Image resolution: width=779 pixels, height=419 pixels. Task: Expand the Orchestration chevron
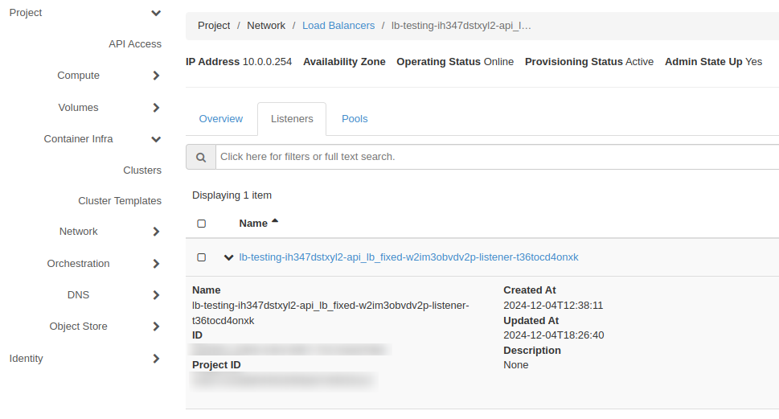pos(156,264)
